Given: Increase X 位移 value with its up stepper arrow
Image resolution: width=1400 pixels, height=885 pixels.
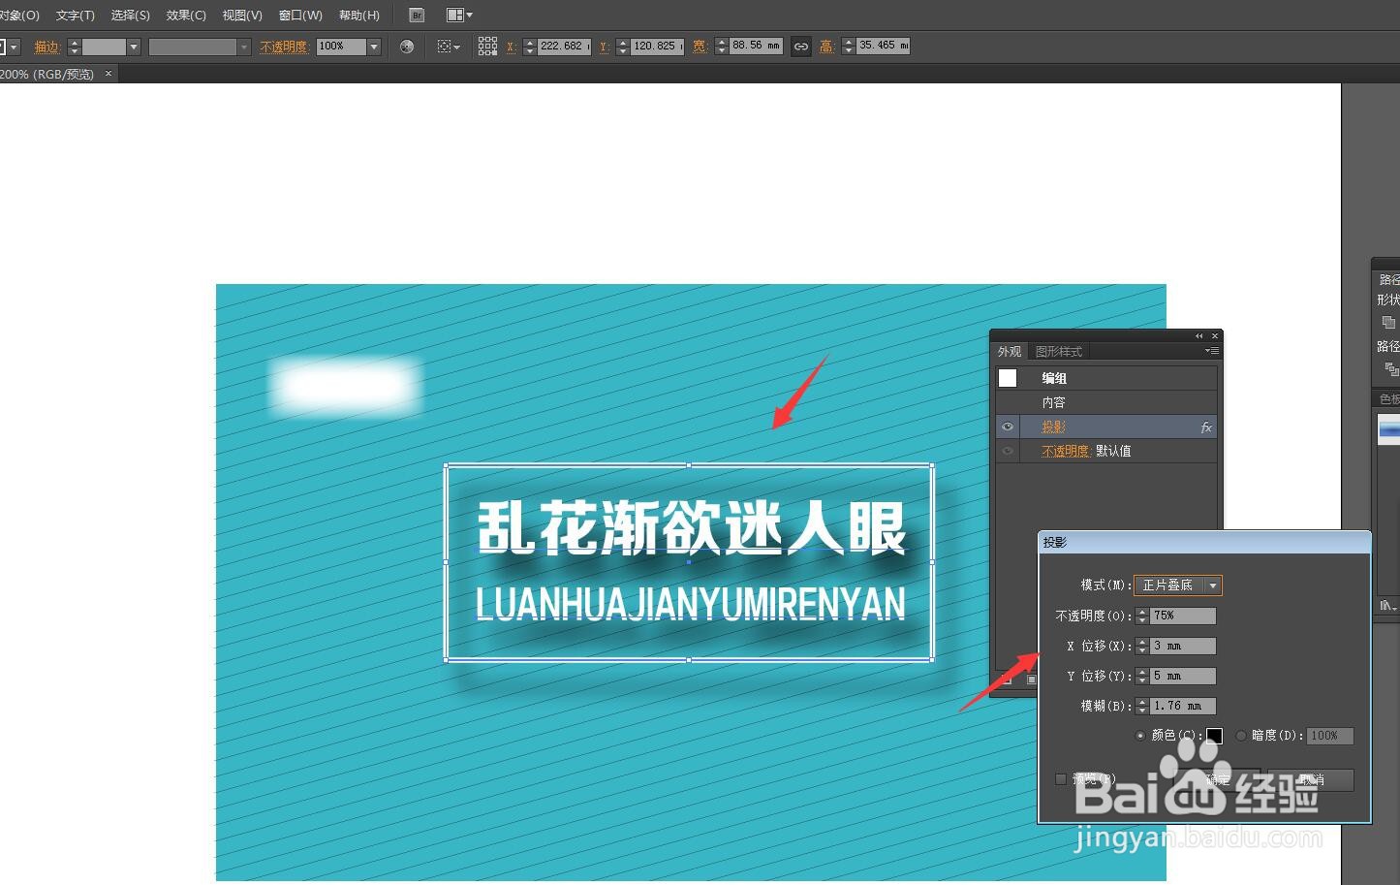Looking at the screenshot, I should [x=1141, y=641].
